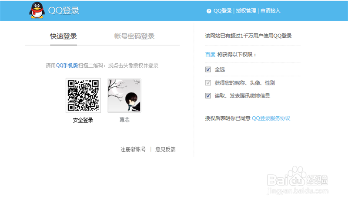Open the 注册新帐号 link
Screen dimensions: 348x203
click(133, 149)
